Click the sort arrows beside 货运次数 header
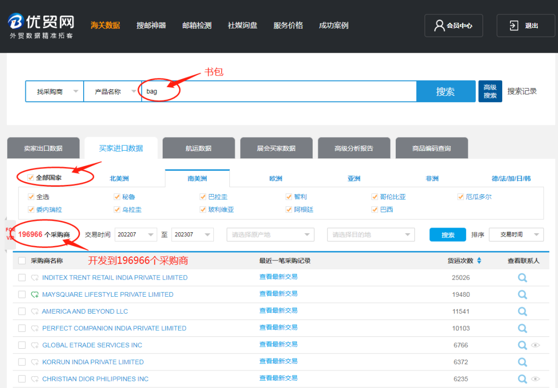This screenshot has width=558, height=388. pyautogui.click(x=479, y=261)
